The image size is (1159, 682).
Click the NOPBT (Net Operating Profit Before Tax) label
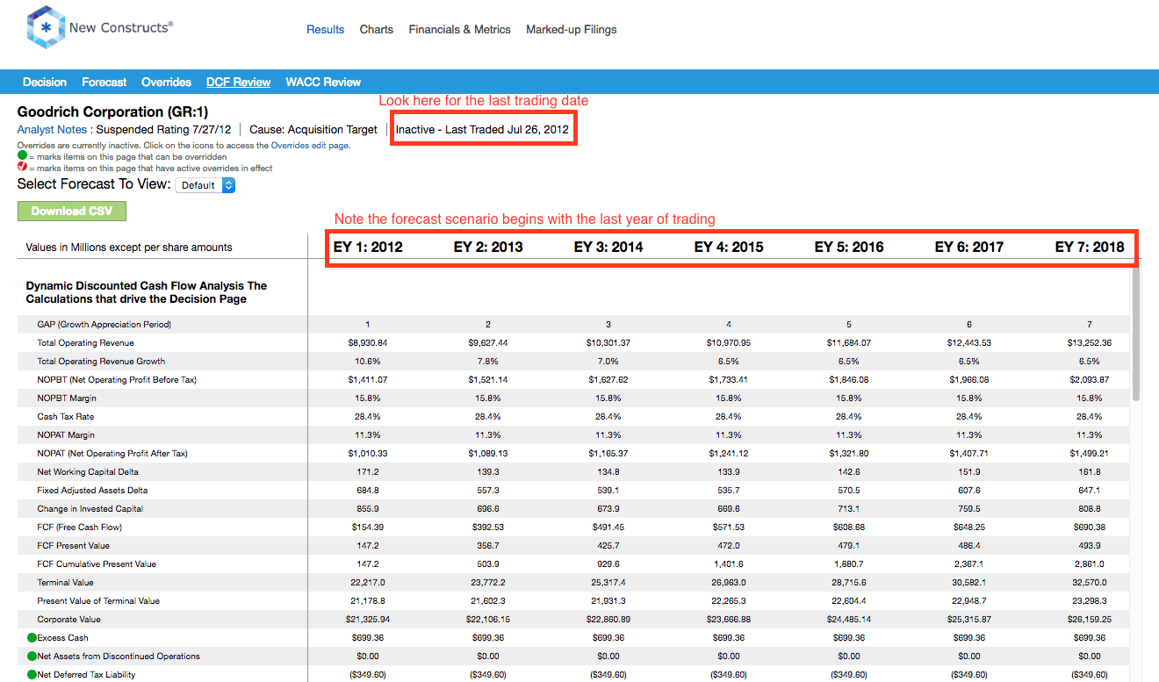click(x=117, y=380)
